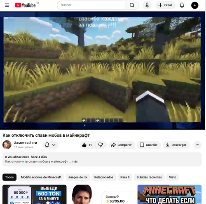Click the 10 suscriptores text
The width and height of the screenshot is (206, 204).
pos(23,147)
